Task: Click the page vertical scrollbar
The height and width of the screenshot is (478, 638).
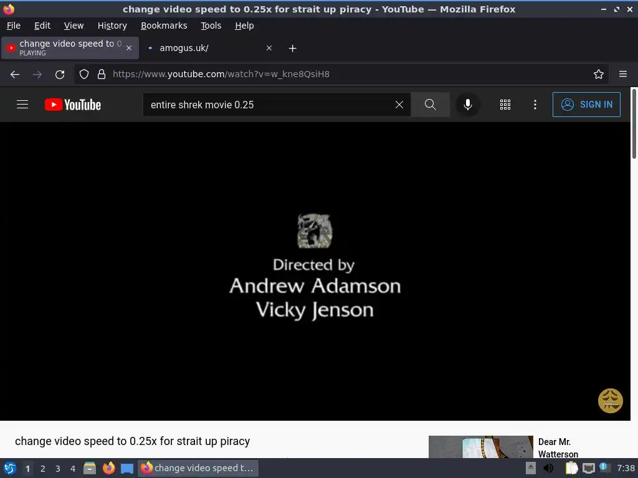Action: [x=634, y=124]
